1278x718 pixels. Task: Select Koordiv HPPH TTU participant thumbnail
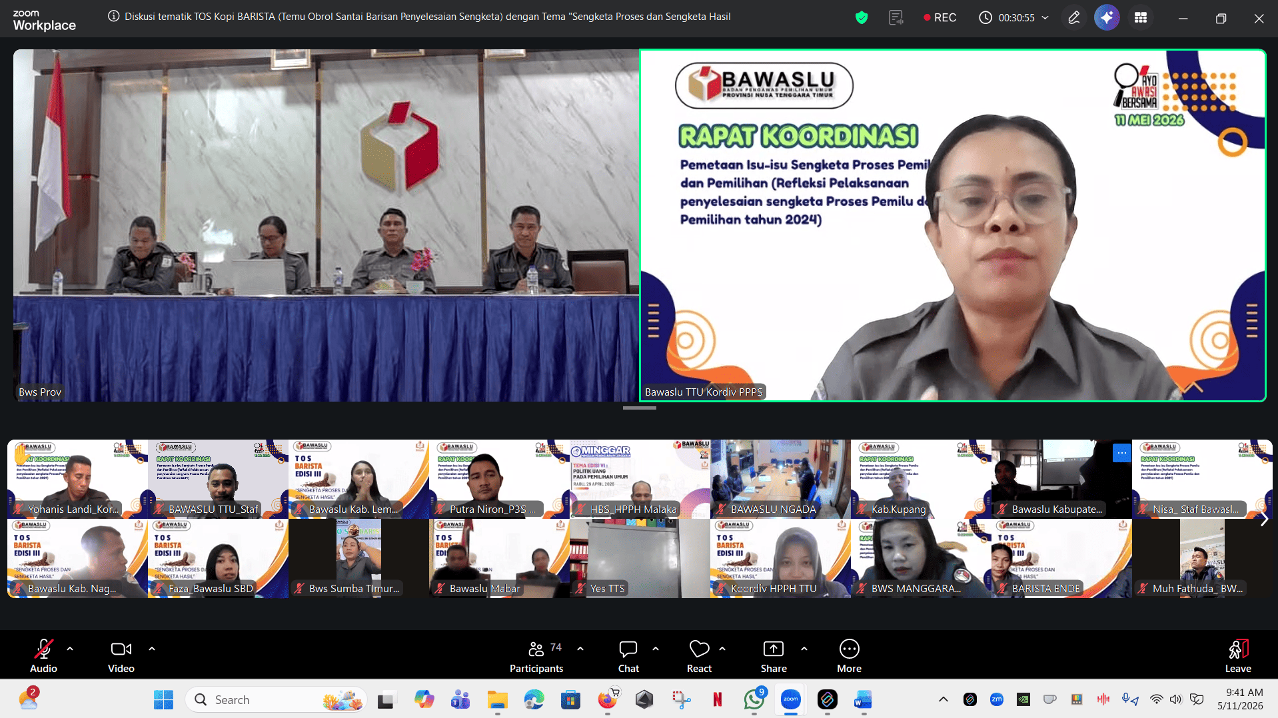click(x=780, y=558)
